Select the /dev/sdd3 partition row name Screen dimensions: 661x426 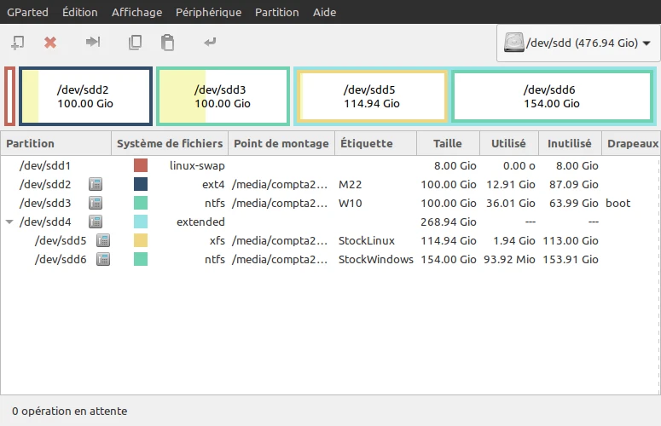pyautogui.click(x=45, y=203)
